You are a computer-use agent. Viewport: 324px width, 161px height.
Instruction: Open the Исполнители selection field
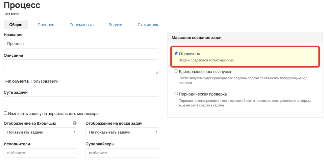point(40,153)
